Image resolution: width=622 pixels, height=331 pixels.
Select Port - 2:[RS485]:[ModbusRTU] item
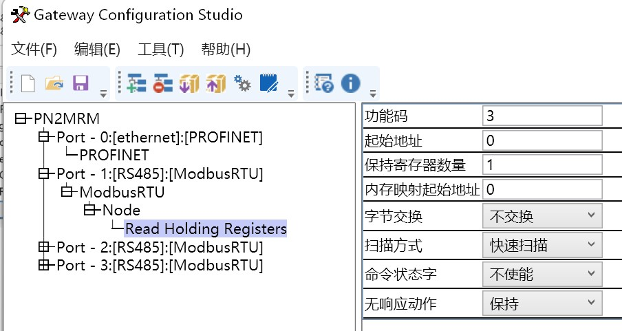pyautogui.click(x=160, y=247)
